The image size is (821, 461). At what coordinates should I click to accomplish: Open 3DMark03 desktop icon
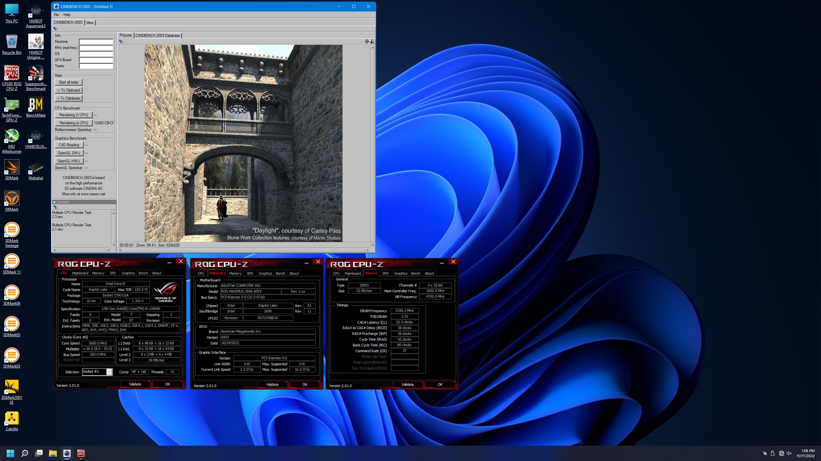click(12, 358)
